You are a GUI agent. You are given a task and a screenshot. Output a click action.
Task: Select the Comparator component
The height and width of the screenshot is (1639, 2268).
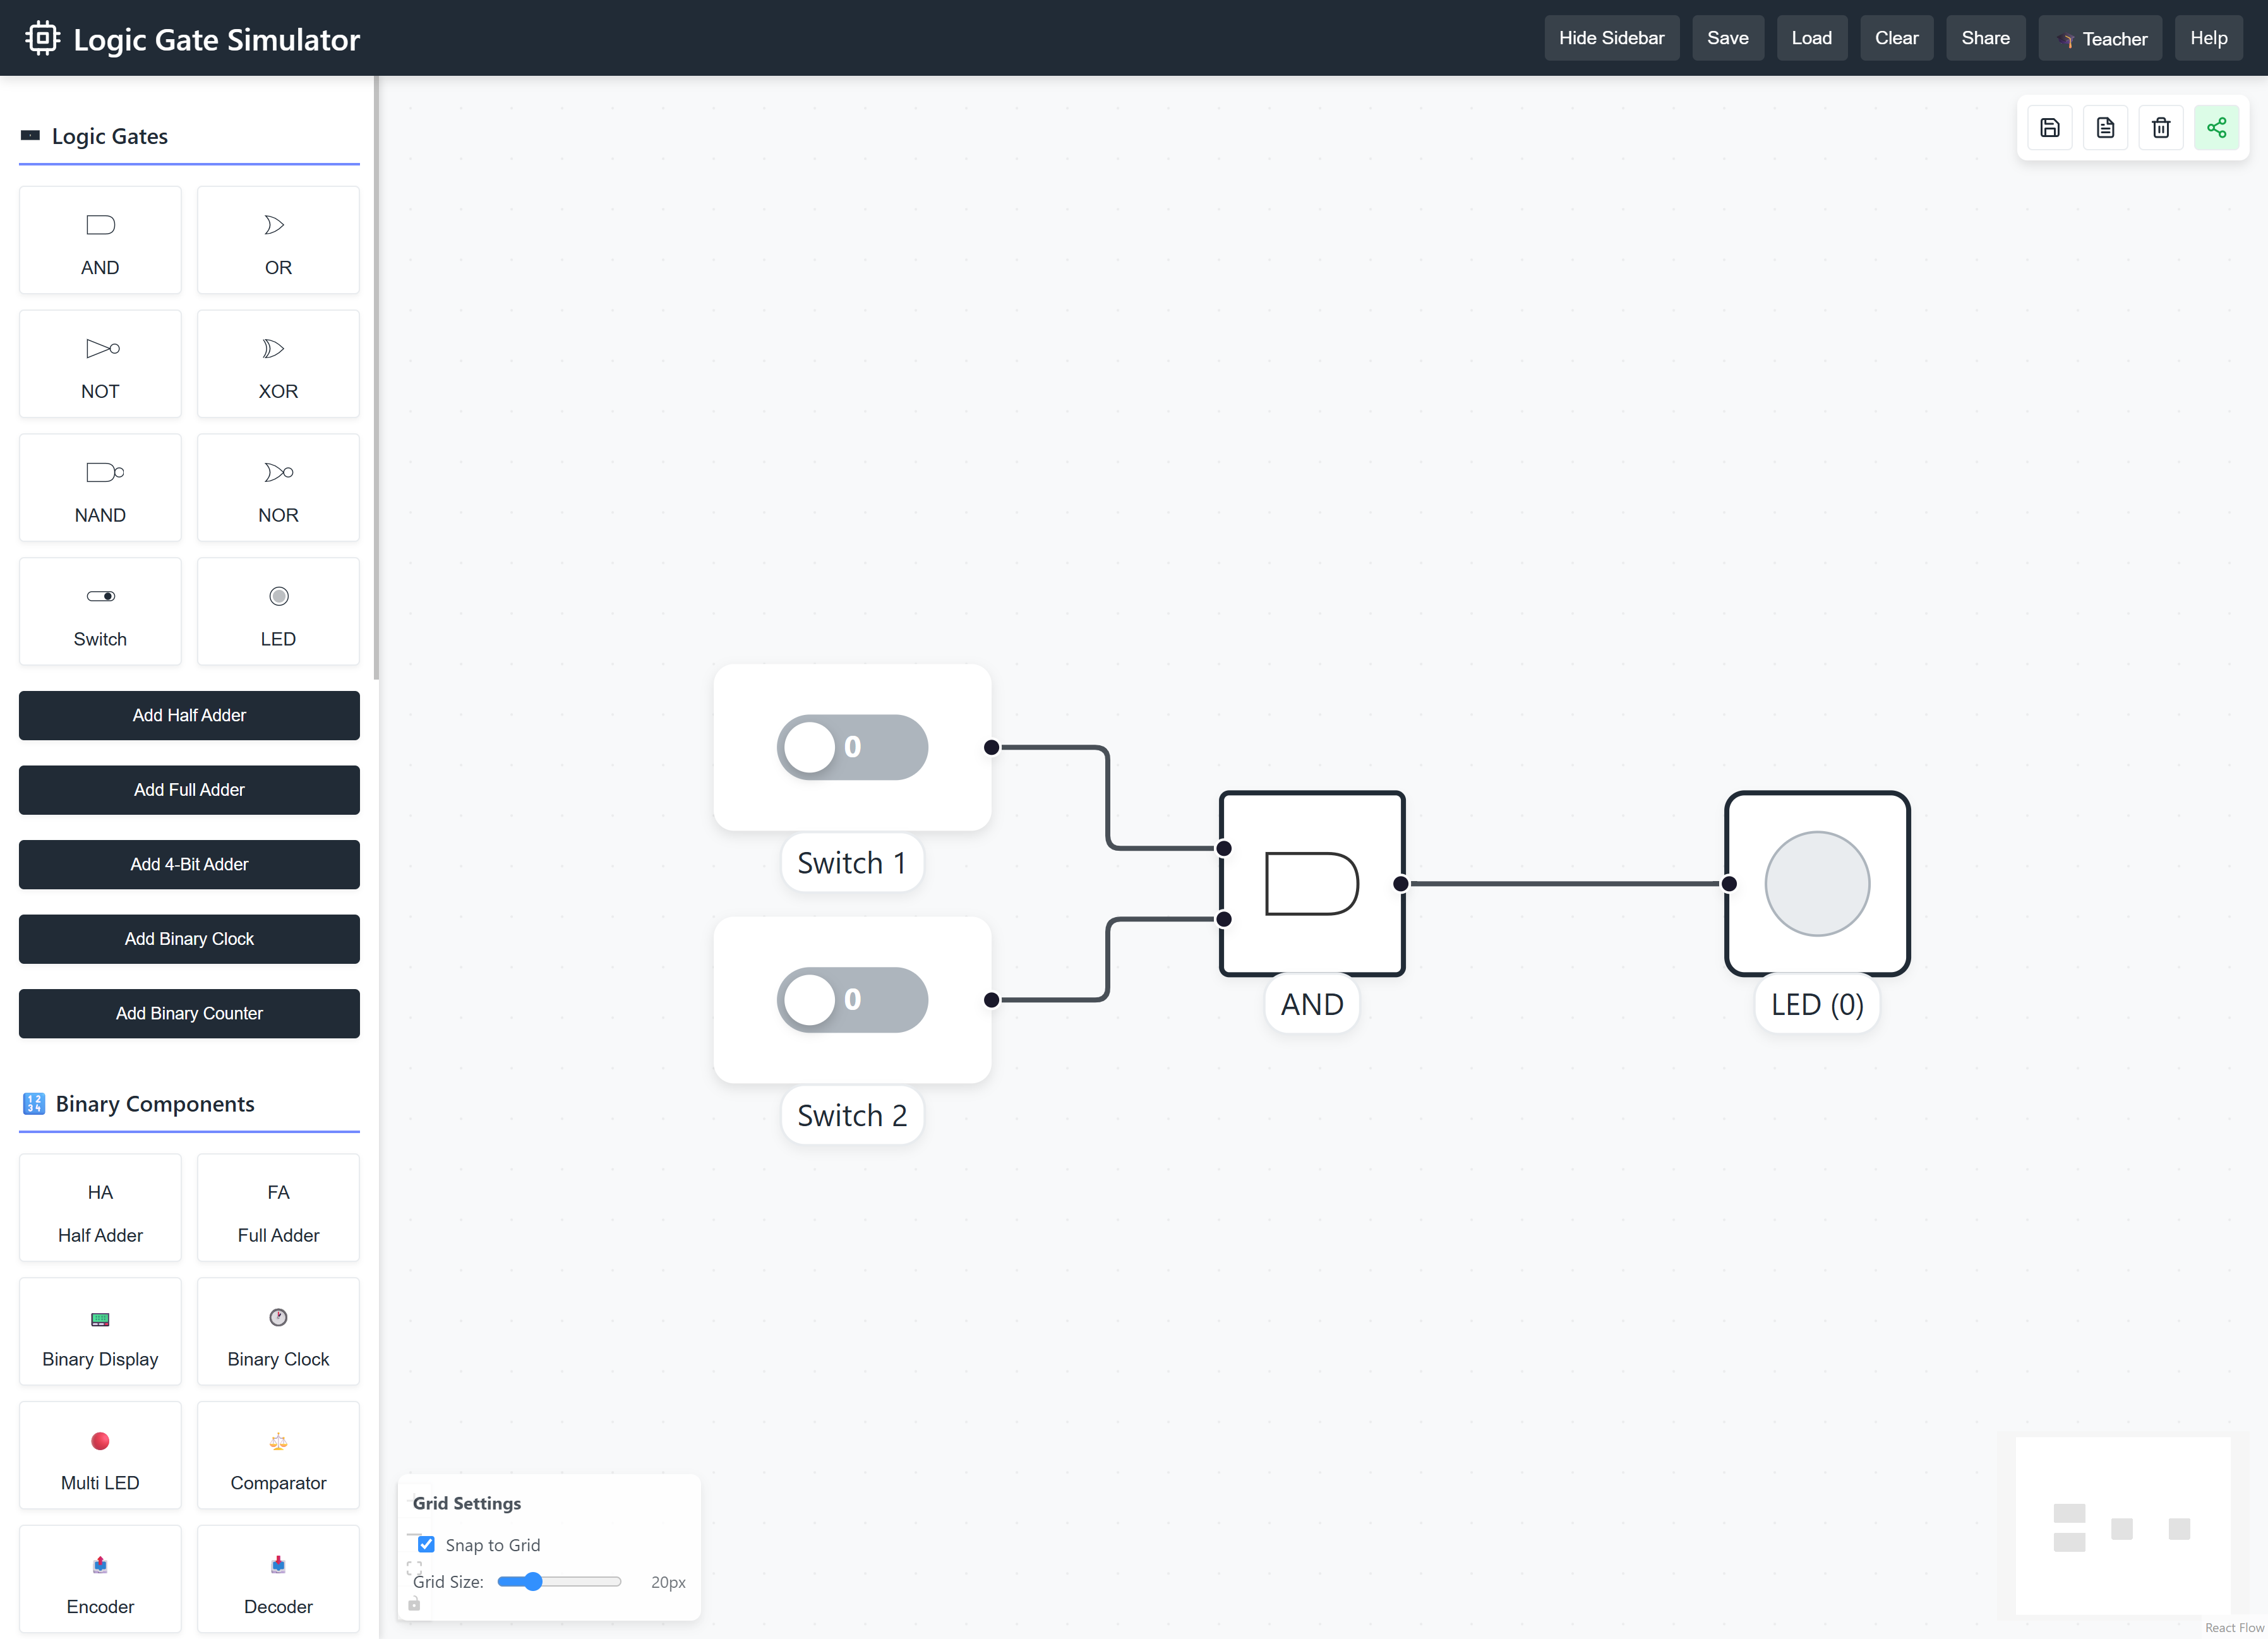point(278,1456)
